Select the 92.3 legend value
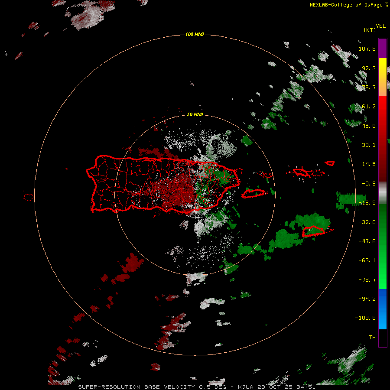The height and width of the screenshot is (390, 390). [x=369, y=68]
